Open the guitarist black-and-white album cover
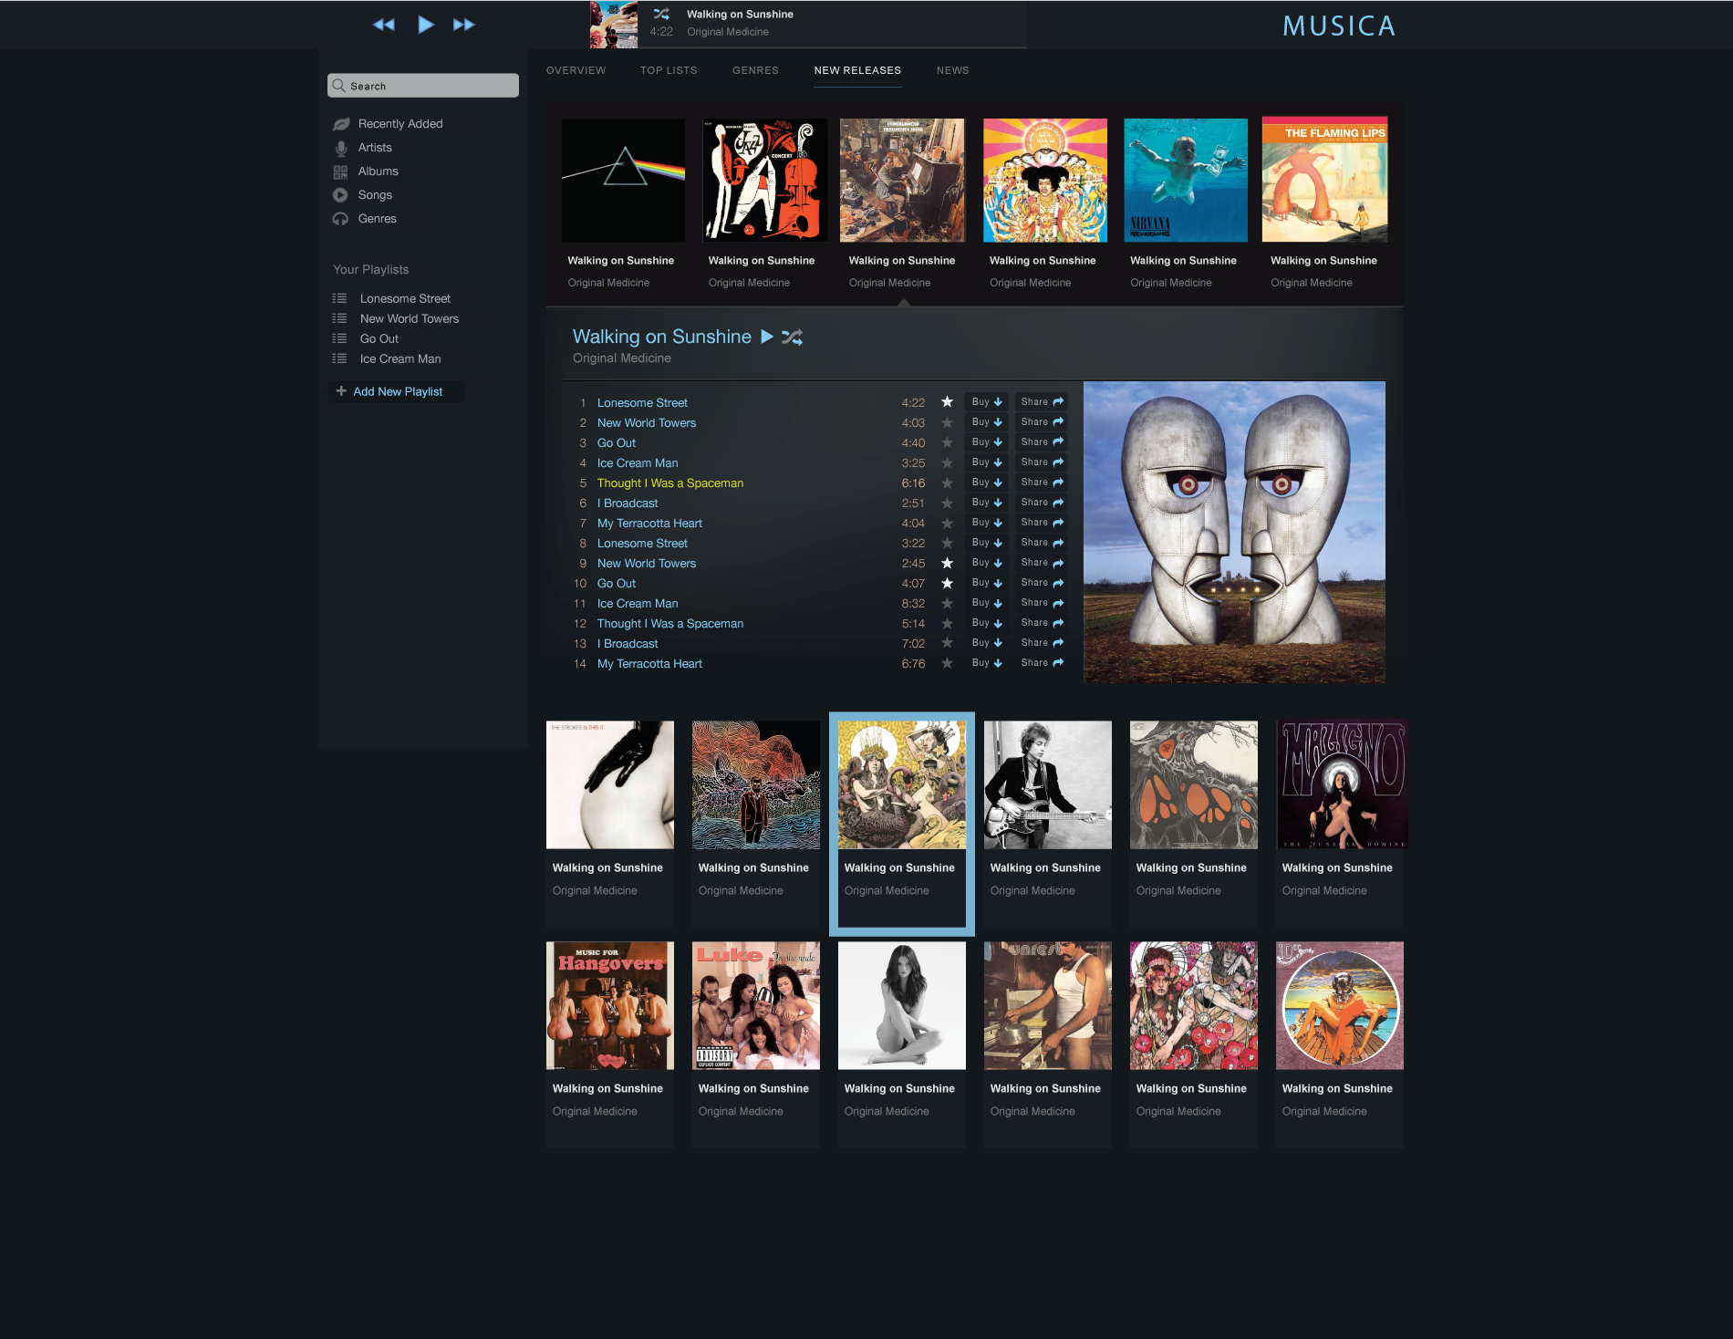1733x1339 pixels. pos(1048,785)
